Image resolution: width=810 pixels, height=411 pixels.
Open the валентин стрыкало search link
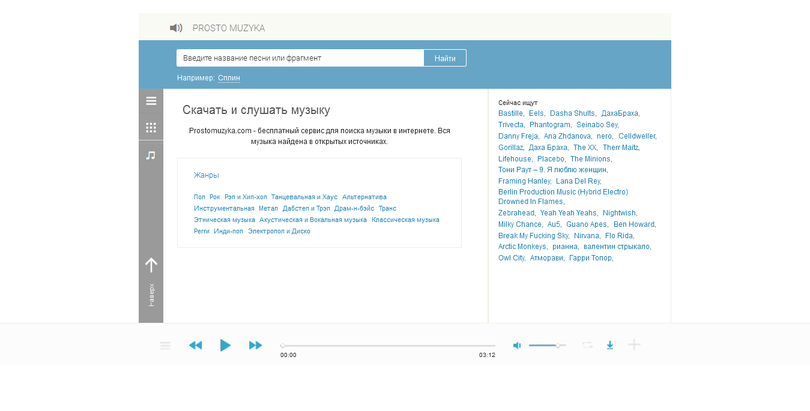click(x=616, y=247)
